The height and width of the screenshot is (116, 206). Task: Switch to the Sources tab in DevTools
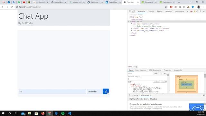(x=160, y=12)
